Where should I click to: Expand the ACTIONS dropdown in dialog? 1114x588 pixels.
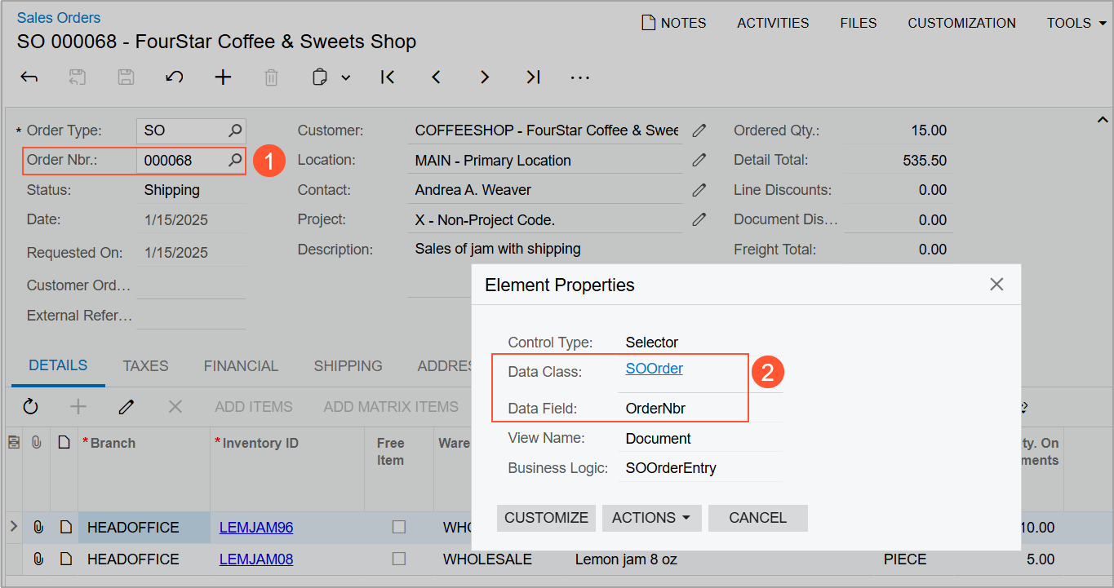tap(651, 518)
